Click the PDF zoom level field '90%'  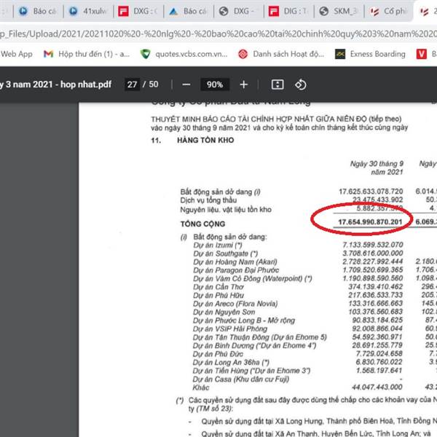click(215, 84)
